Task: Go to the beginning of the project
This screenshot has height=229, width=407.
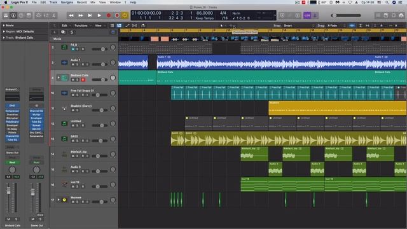Action: pos(90,15)
